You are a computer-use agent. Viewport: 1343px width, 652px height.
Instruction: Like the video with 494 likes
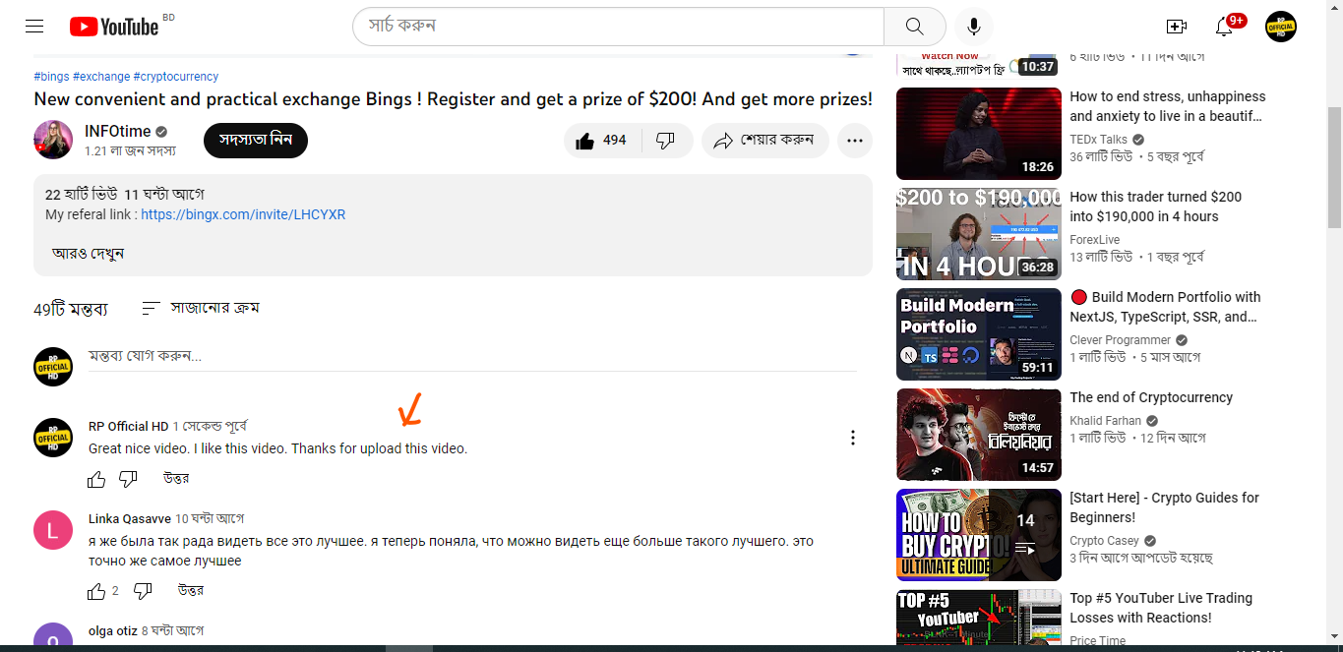[x=601, y=141]
